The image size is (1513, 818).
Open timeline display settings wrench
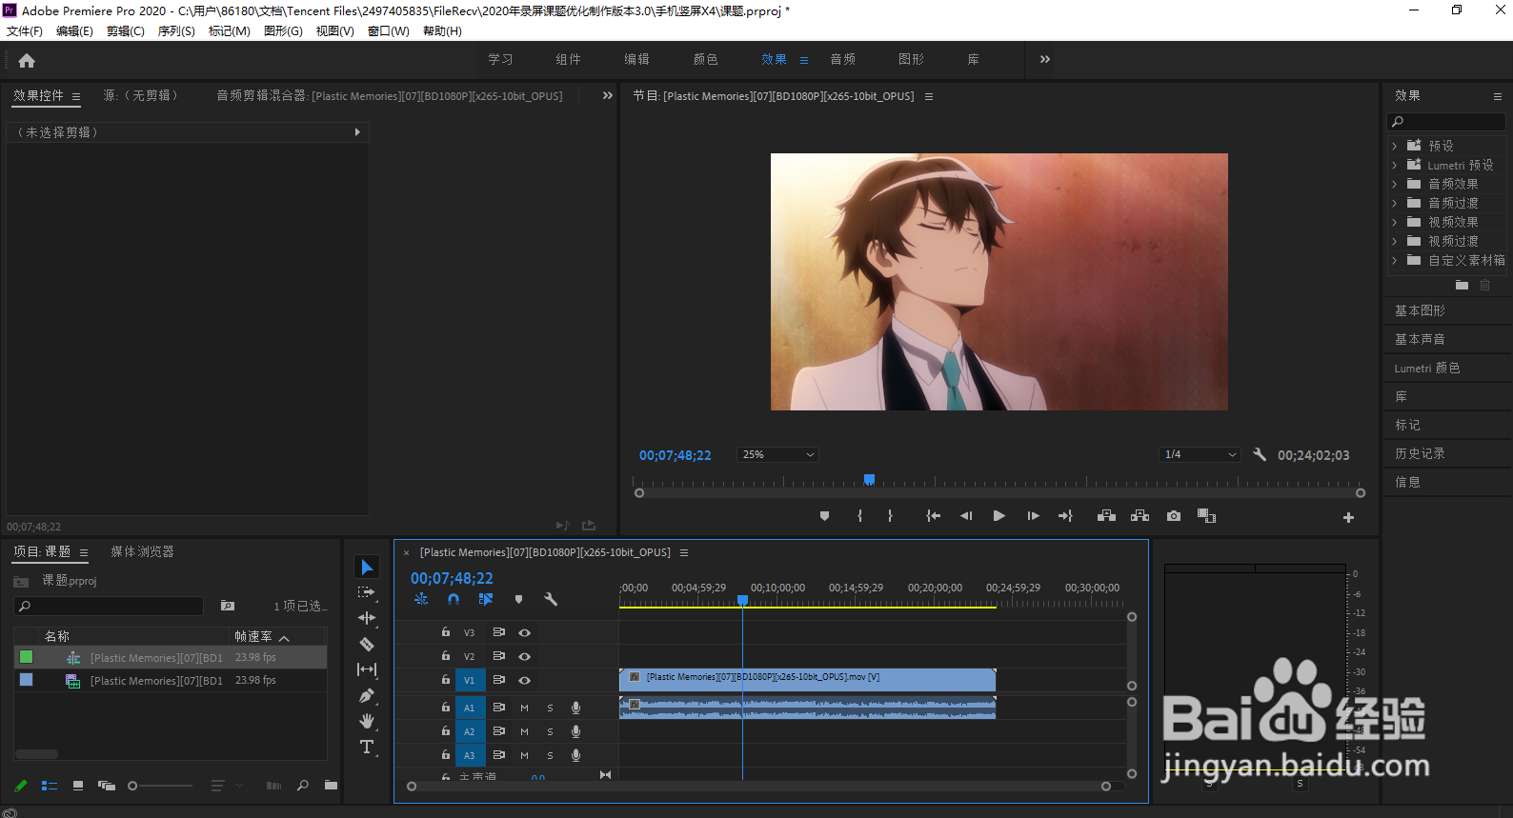pos(551,599)
